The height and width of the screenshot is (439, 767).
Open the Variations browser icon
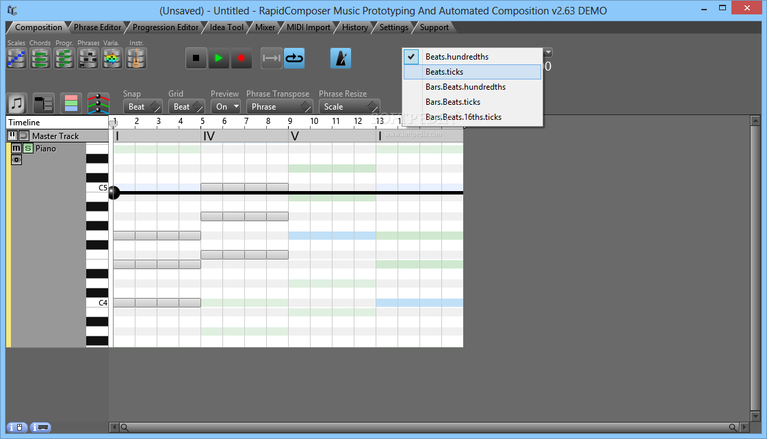click(x=112, y=58)
